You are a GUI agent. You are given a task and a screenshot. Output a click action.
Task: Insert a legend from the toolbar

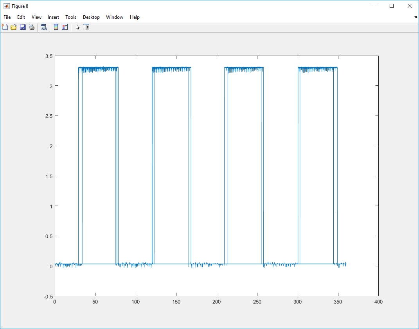point(65,27)
